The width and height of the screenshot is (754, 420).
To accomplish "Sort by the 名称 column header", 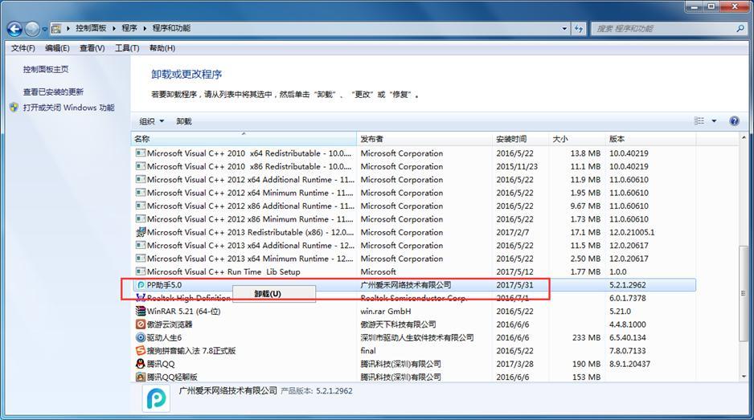I will 244,138.
